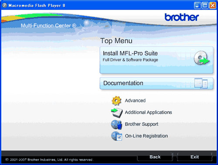Screen dimensions: 218x165
Task: Click the Brother Support globe icon
Action: tap(116, 124)
